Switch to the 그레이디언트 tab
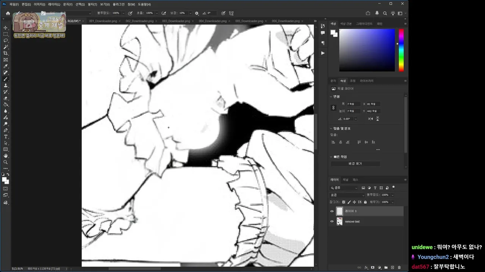This screenshot has height=272, width=485. (364, 24)
